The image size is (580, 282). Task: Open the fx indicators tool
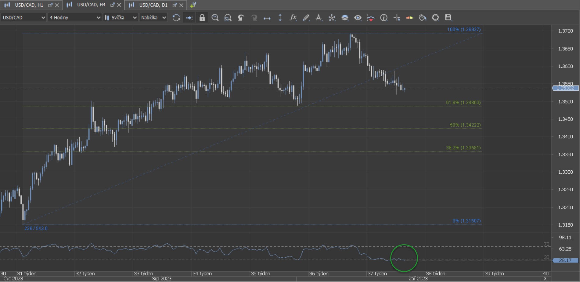click(293, 18)
